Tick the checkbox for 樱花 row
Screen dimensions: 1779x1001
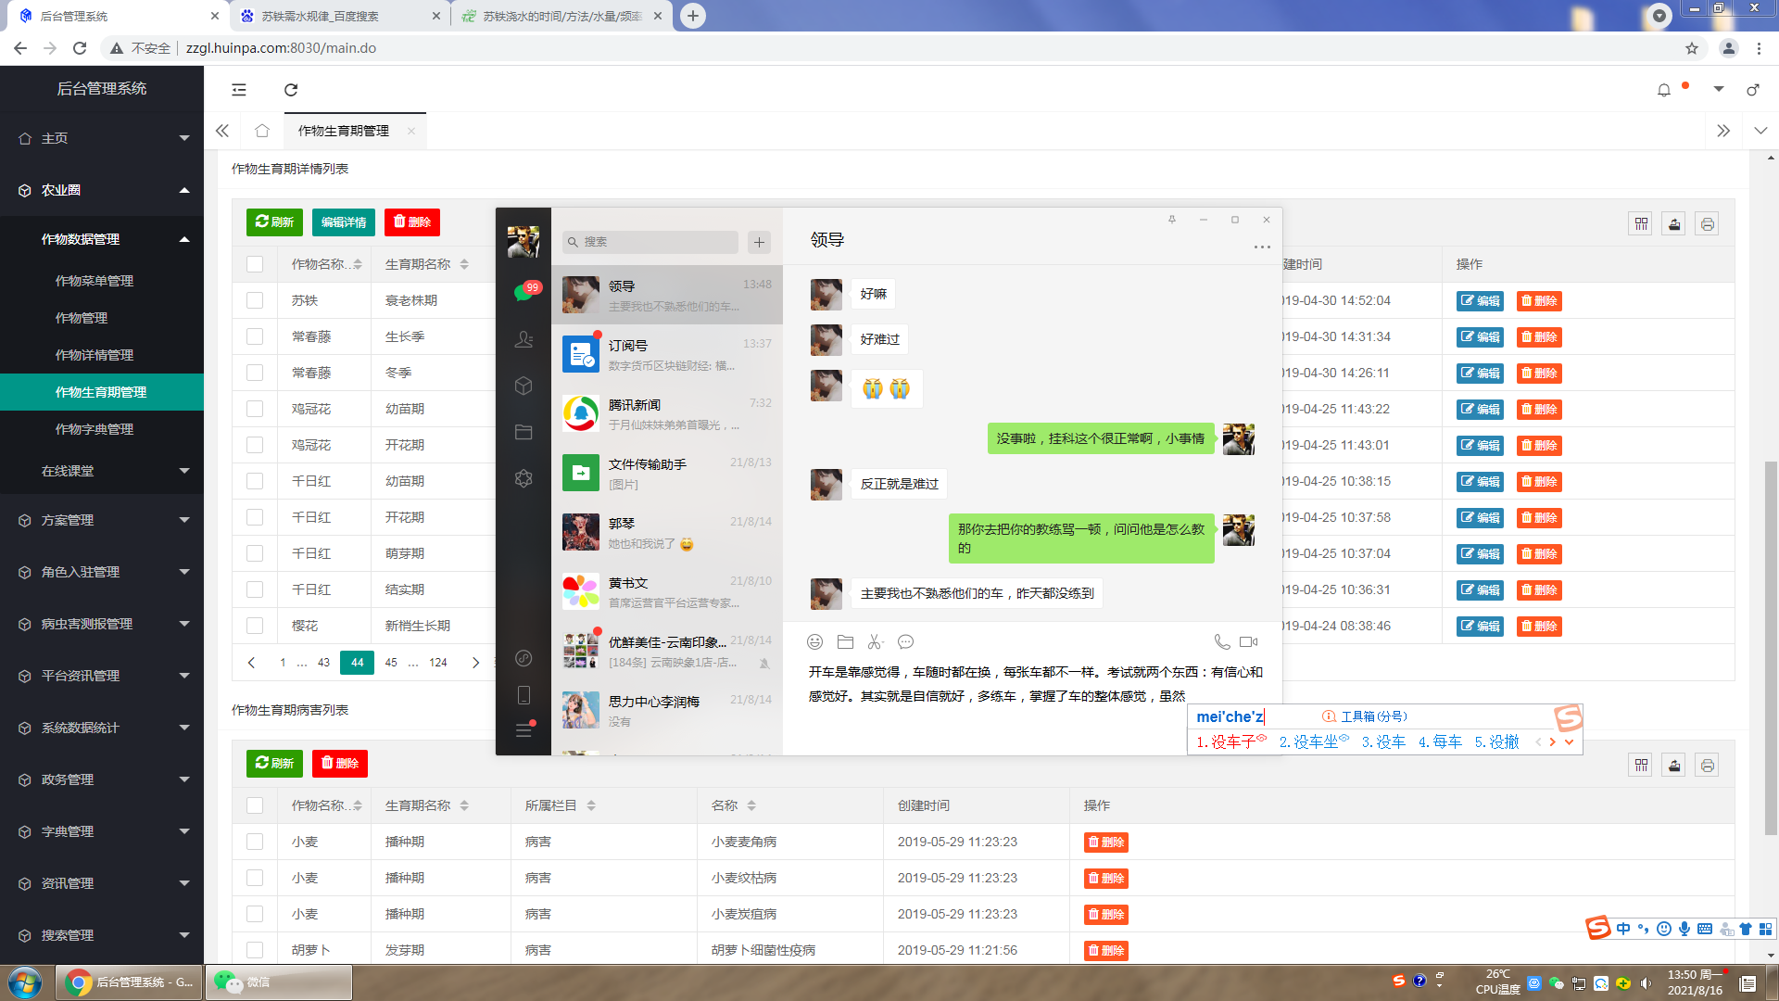tap(255, 626)
